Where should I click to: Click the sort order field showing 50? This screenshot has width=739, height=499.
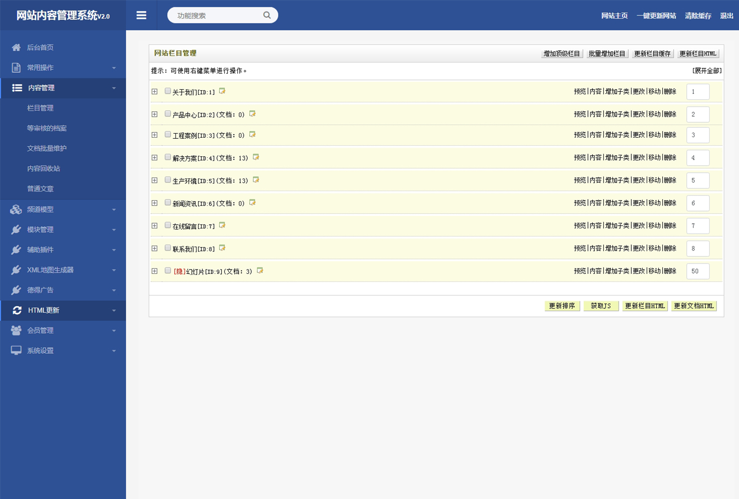pyautogui.click(x=698, y=271)
